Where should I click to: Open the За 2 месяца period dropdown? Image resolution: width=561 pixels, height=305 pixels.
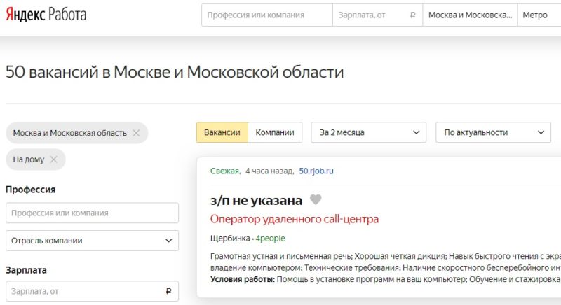point(368,132)
